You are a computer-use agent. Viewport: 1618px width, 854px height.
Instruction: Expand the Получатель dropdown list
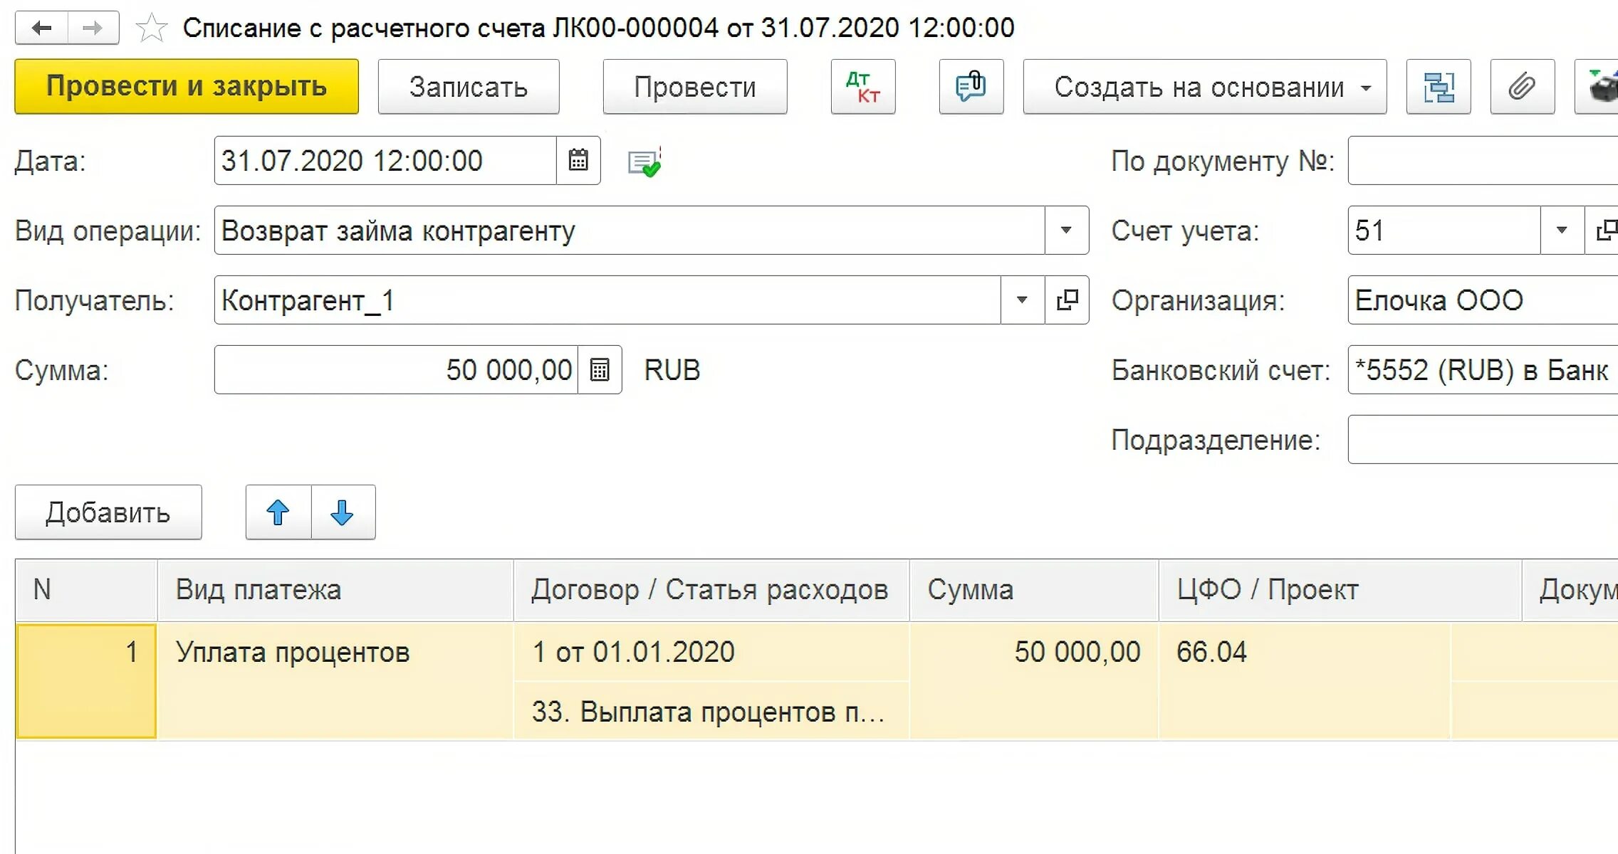click(x=1022, y=300)
